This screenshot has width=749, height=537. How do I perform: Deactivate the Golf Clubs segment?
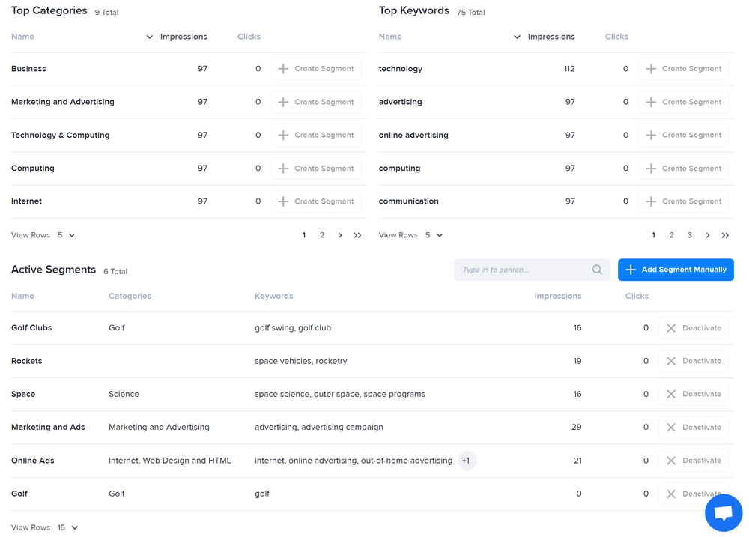click(x=694, y=328)
